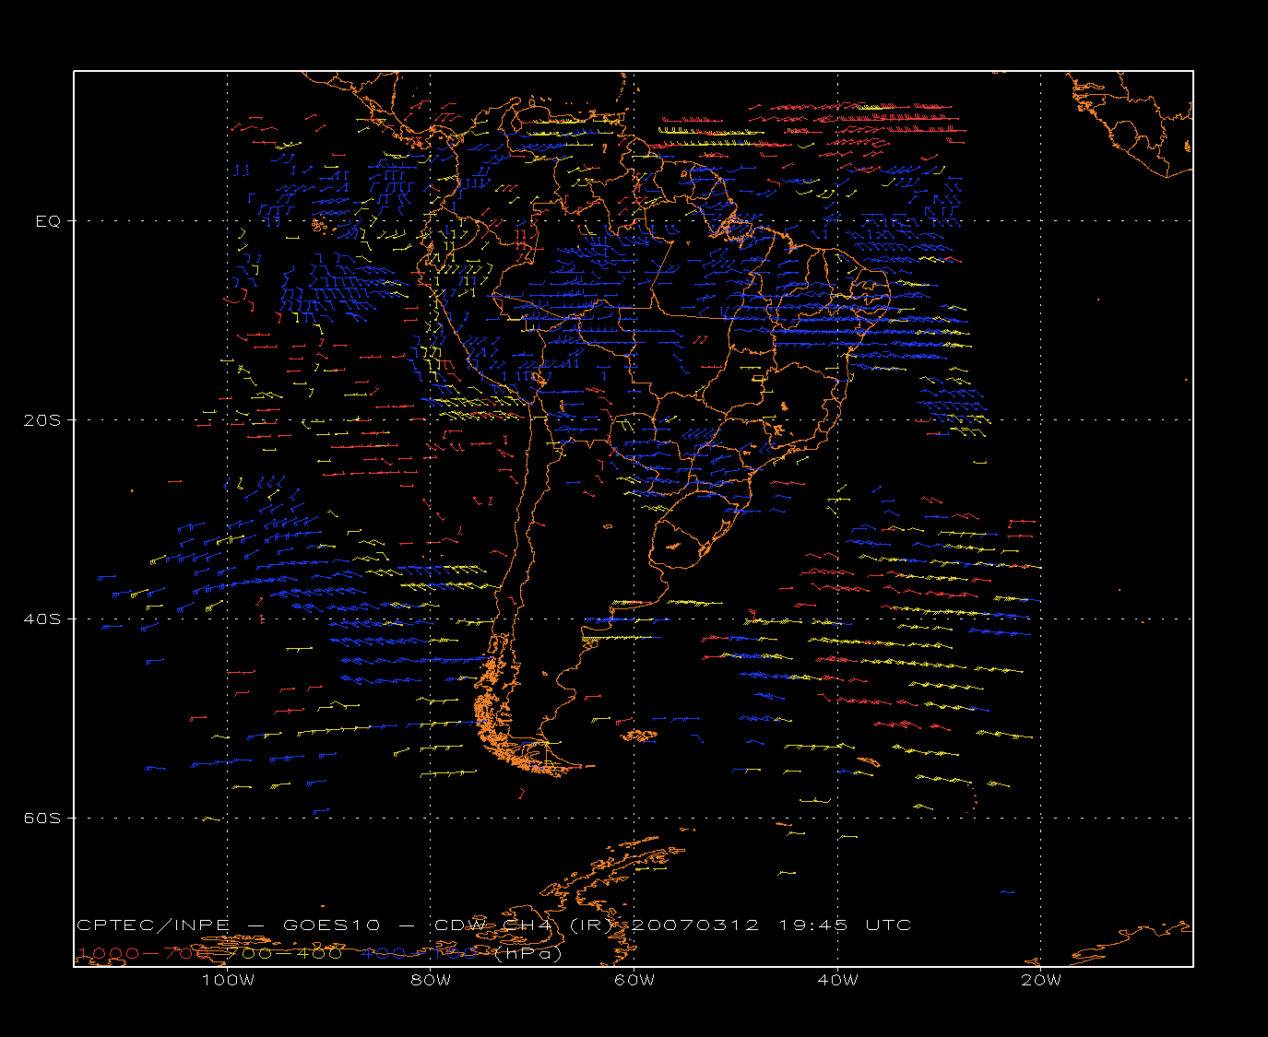Click the 19:45 time in caption
Image resolution: width=1268 pixels, height=1037 pixels.
[813, 925]
